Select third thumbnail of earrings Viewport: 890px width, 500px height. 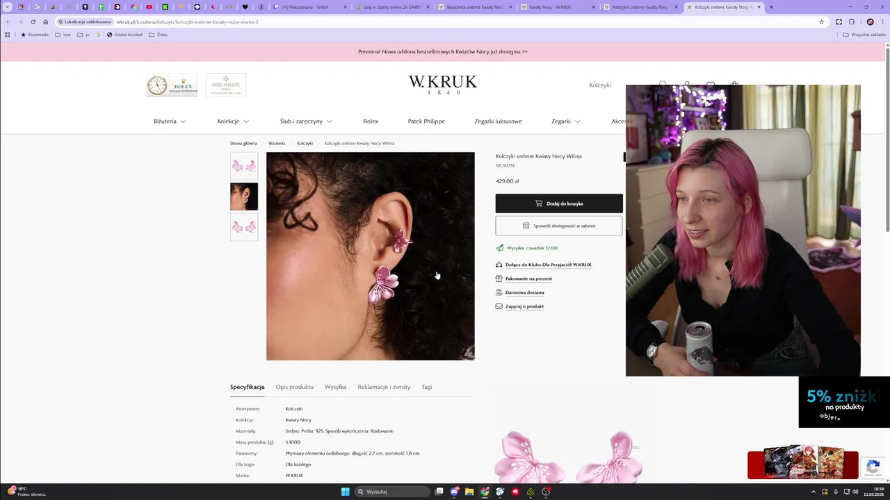coord(244,227)
